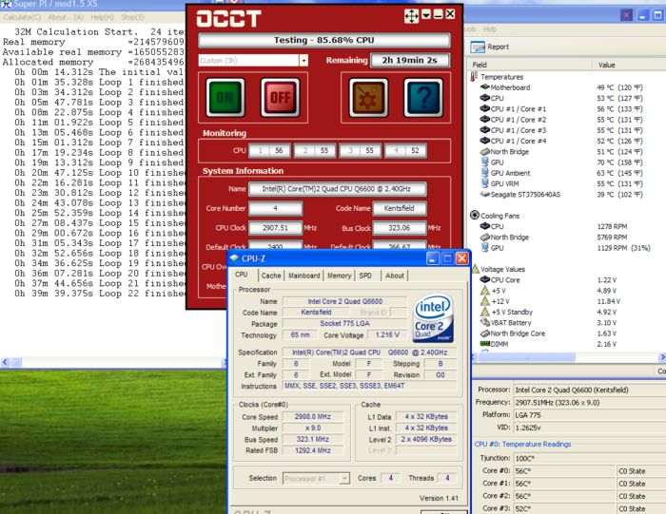Click the +12 V voltage warning icon
666x514 pixels.
click(485, 301)
